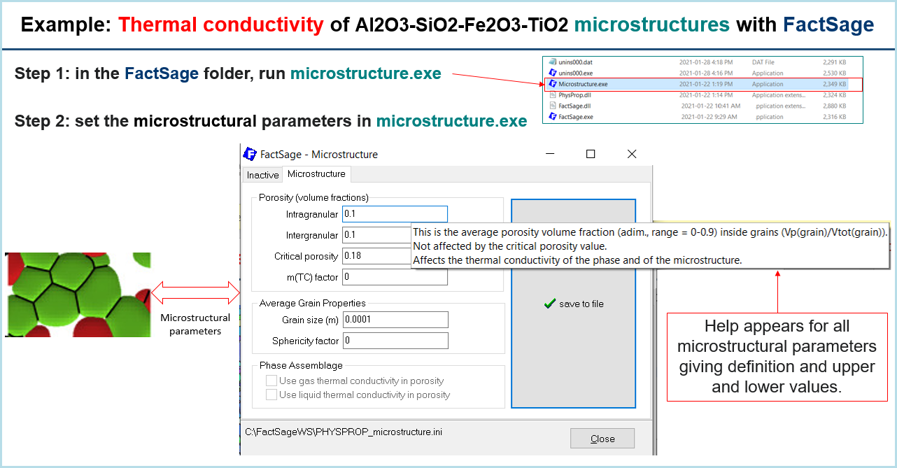Close the Microstructure window with the X
The width and height of the screenshot is (897, 468).
point(632,154)
